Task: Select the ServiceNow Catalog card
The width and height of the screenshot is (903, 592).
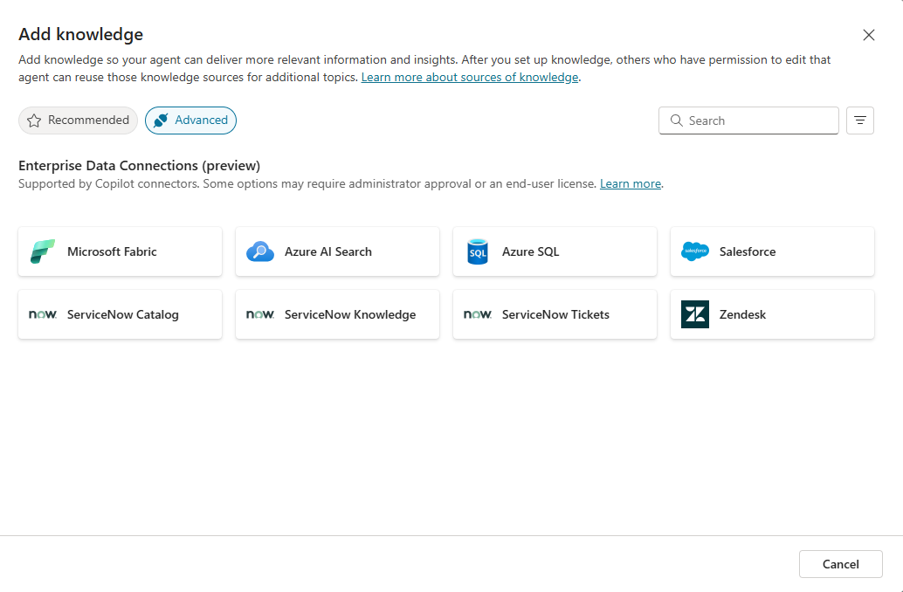Action: (120, 314)
